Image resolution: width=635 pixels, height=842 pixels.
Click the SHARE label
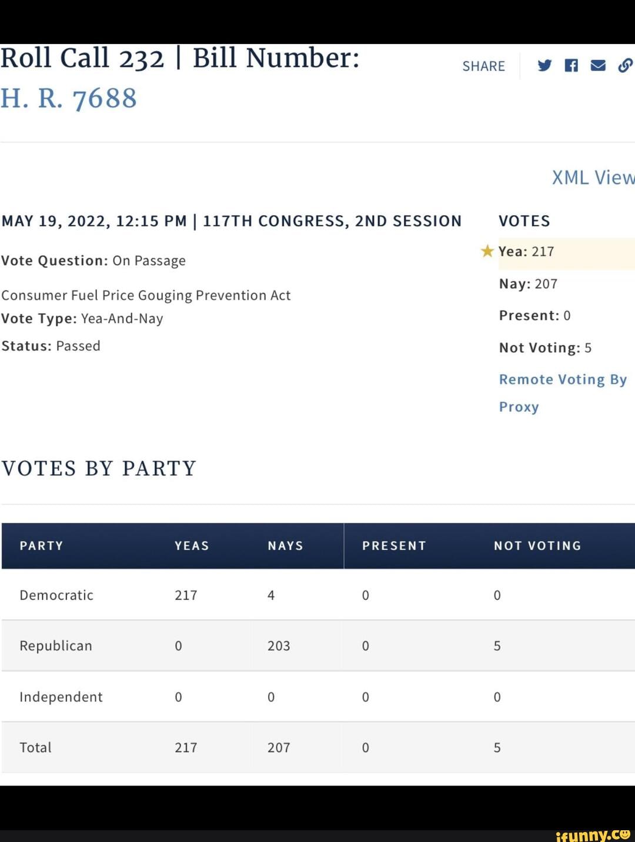[x=483, y=66]
